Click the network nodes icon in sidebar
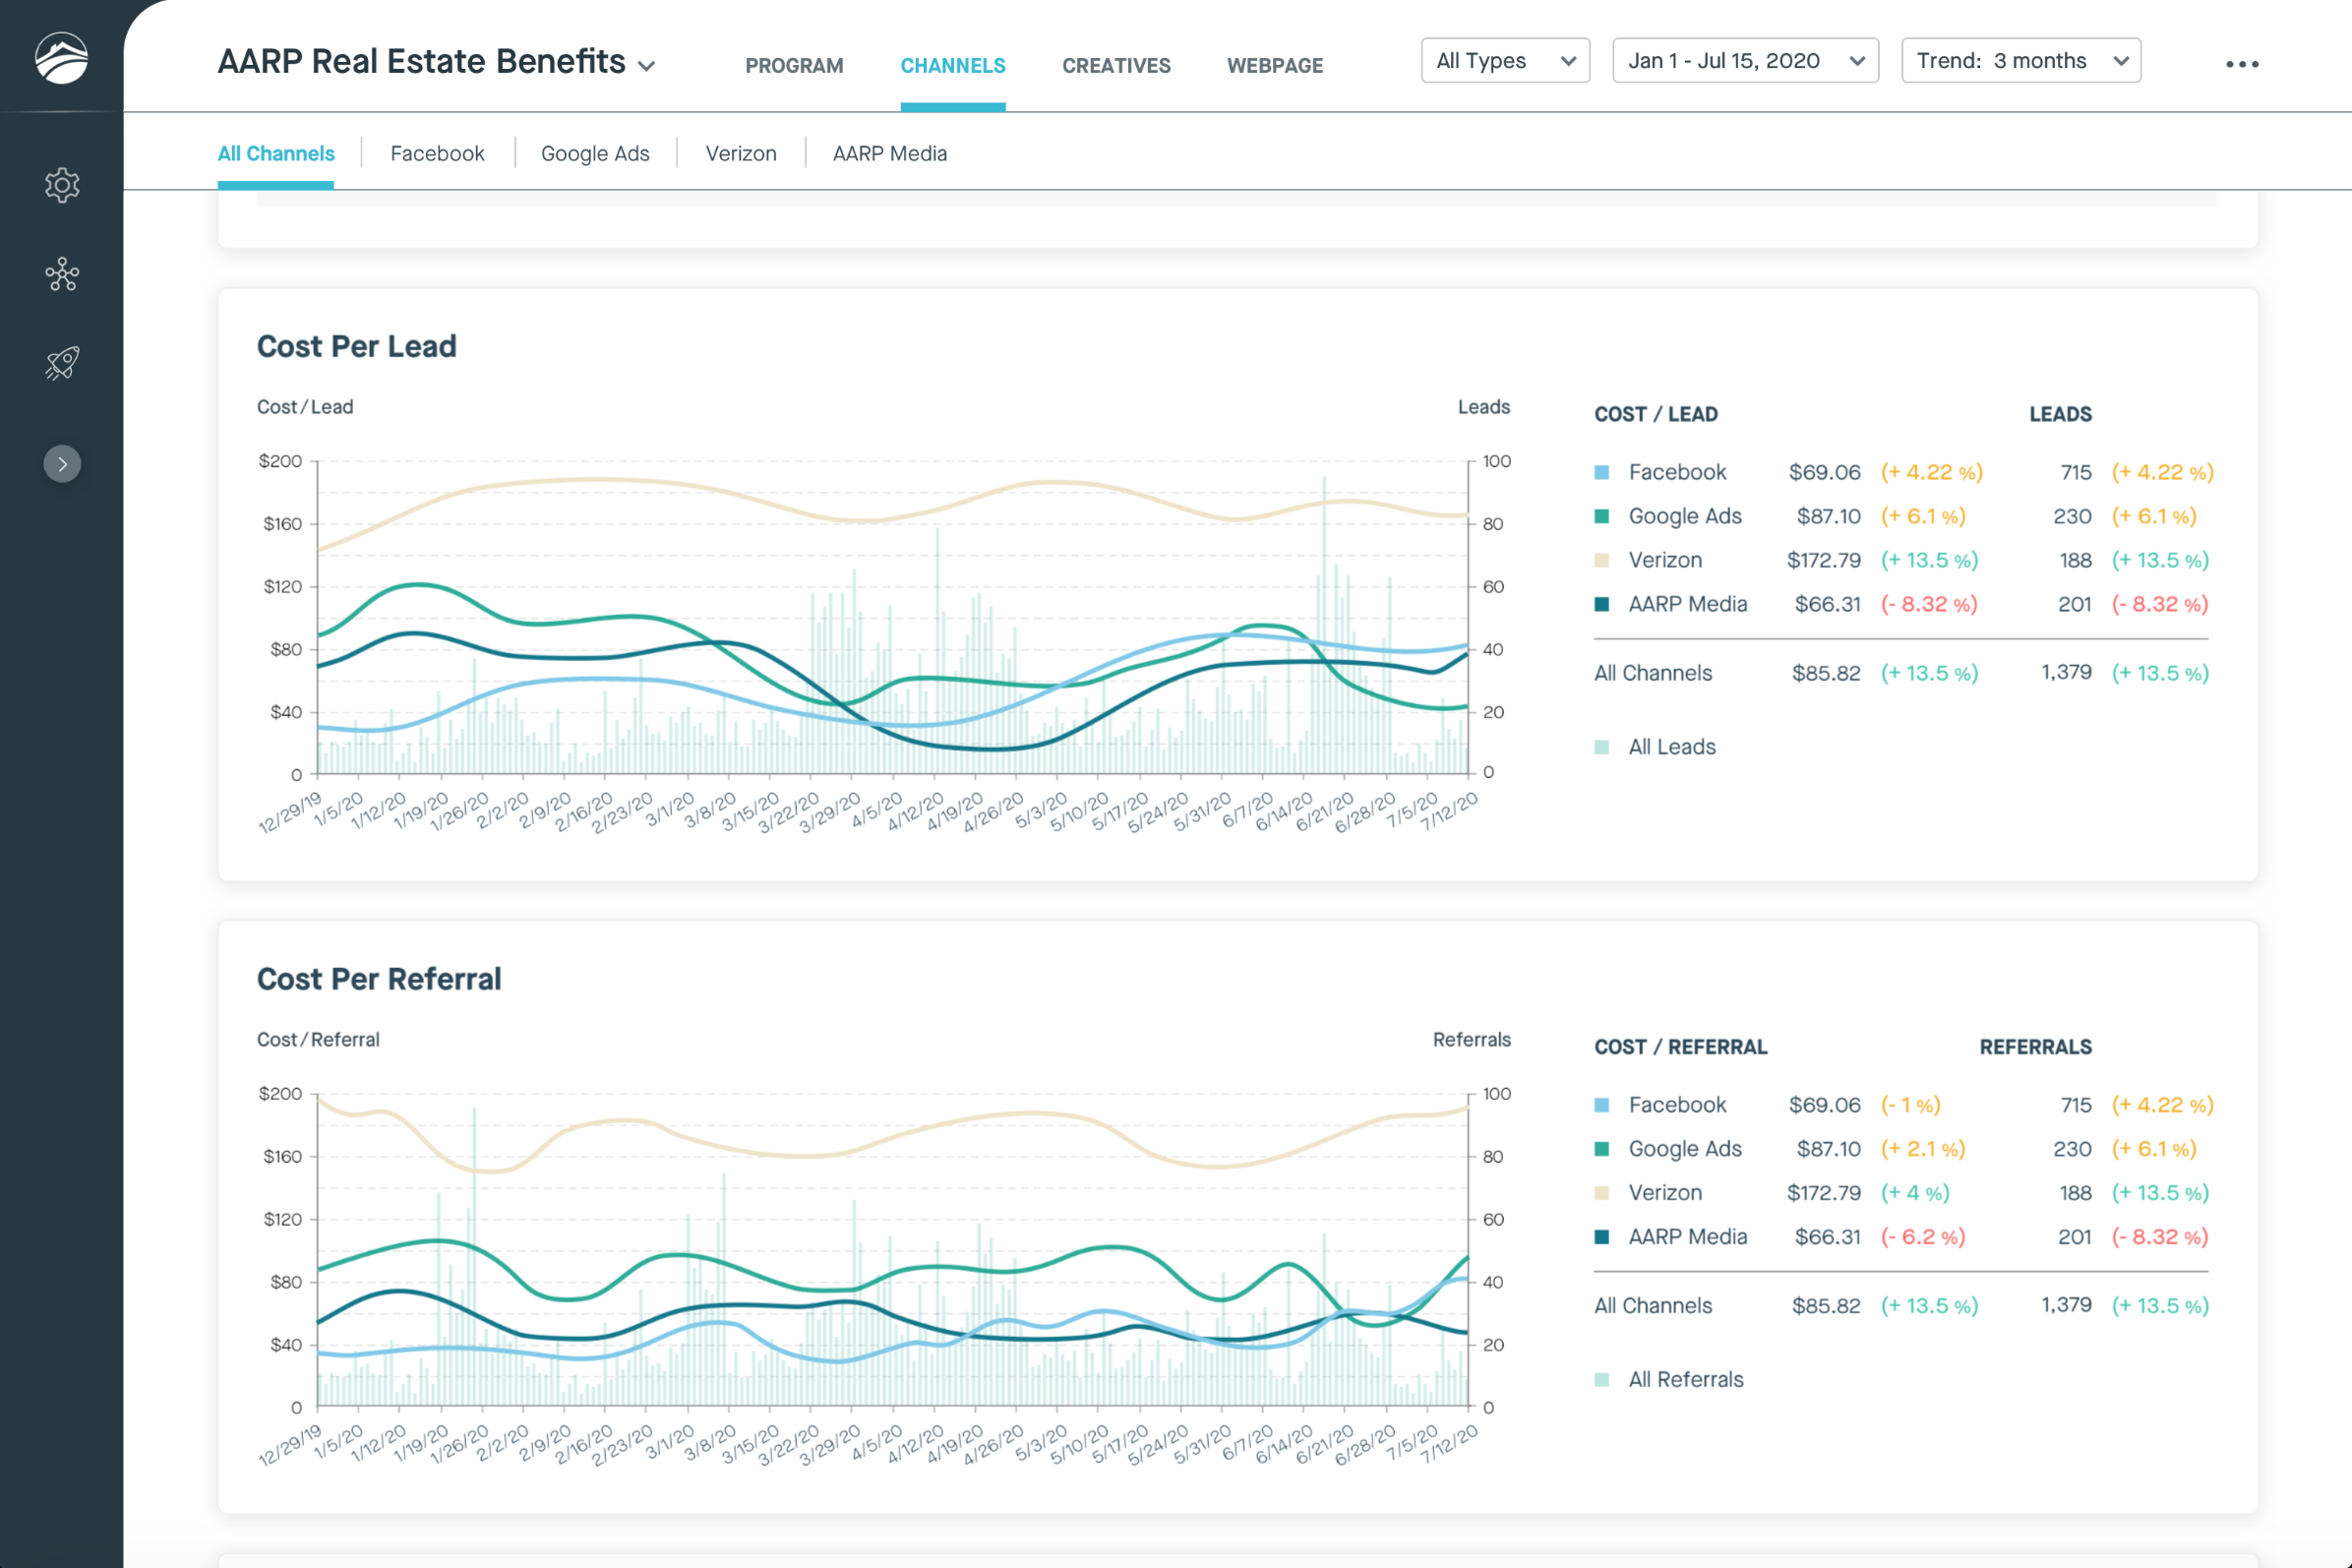This screenshot has width=2352, height=1568. point(62,274)
